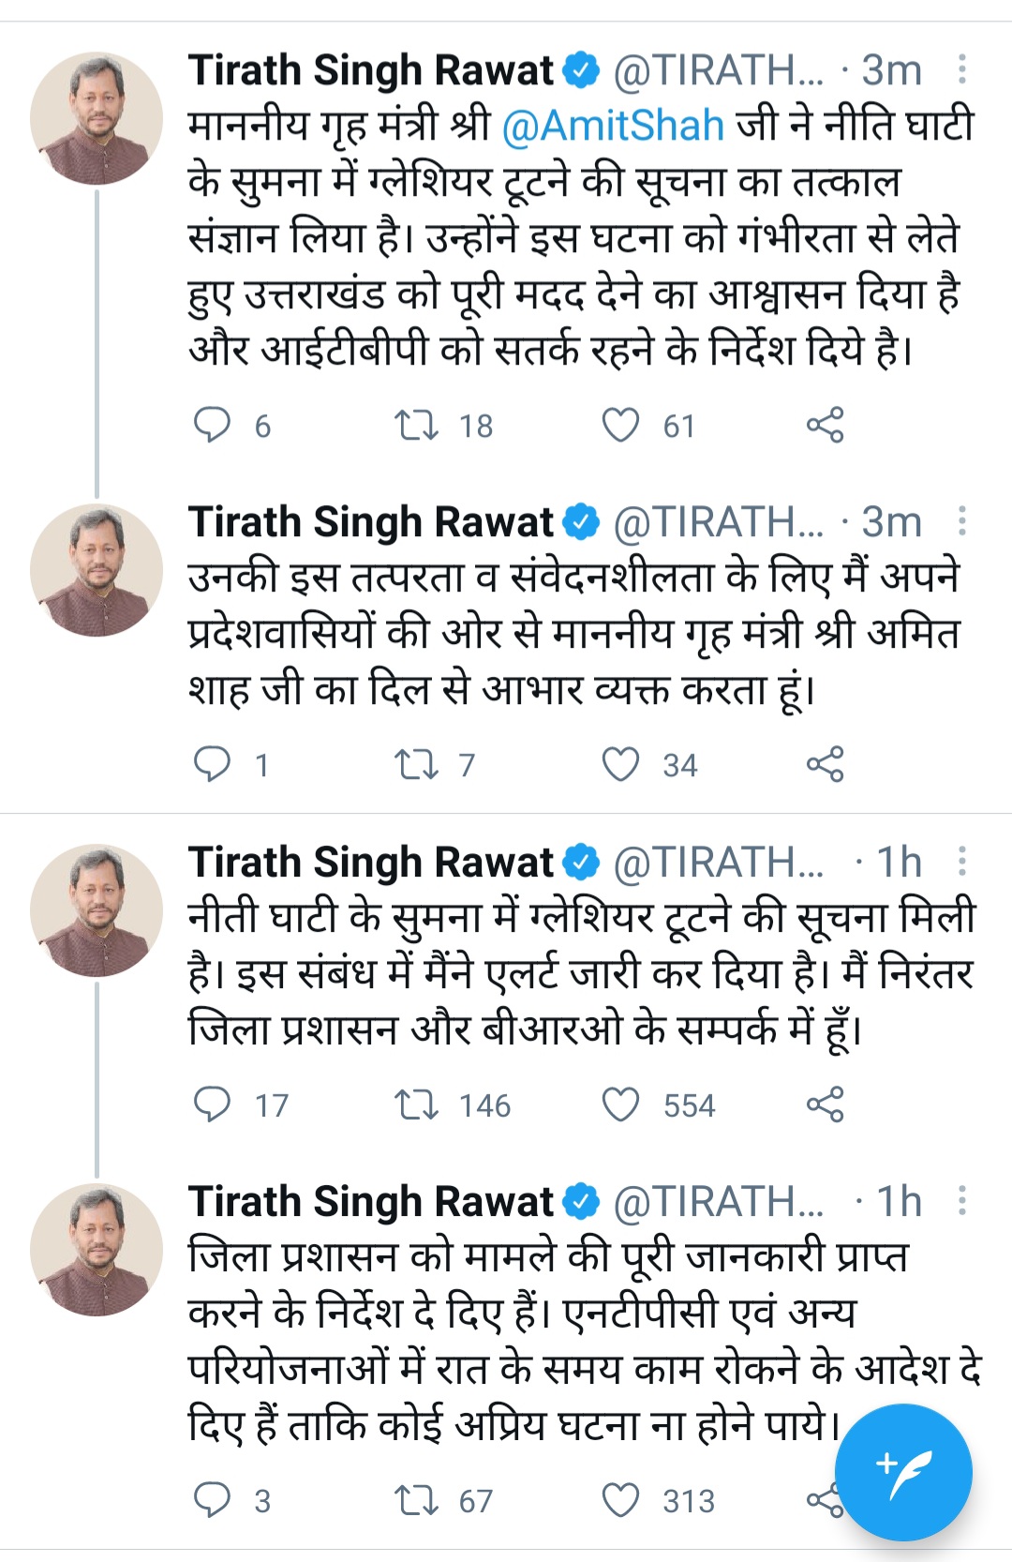The height and width of the screenshot is (1562, 1012).
Task: Share the first tweet mentioning @AmitShah
Action: pyautogui.click(x=825, y=426)
